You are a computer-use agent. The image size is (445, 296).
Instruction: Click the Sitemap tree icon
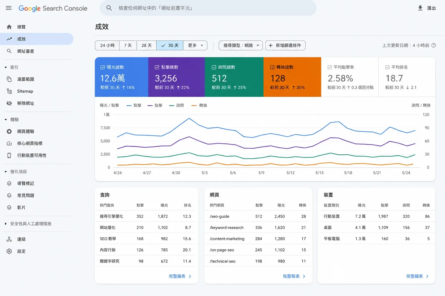click(9, 91)
